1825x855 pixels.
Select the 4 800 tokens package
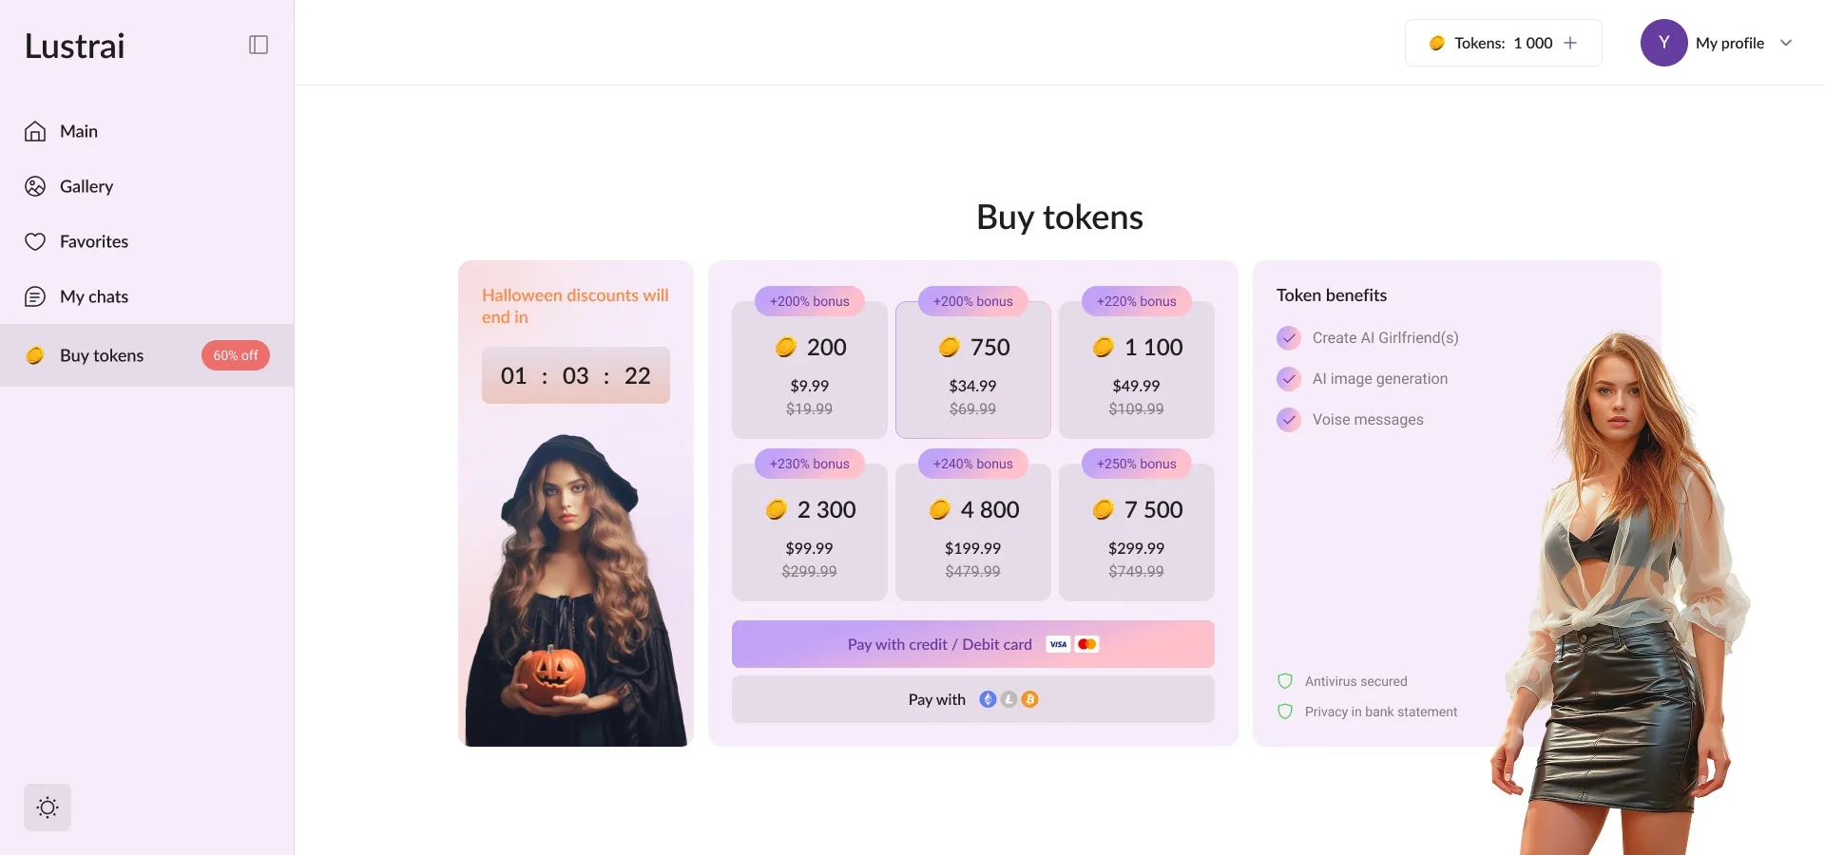point(972,530)
